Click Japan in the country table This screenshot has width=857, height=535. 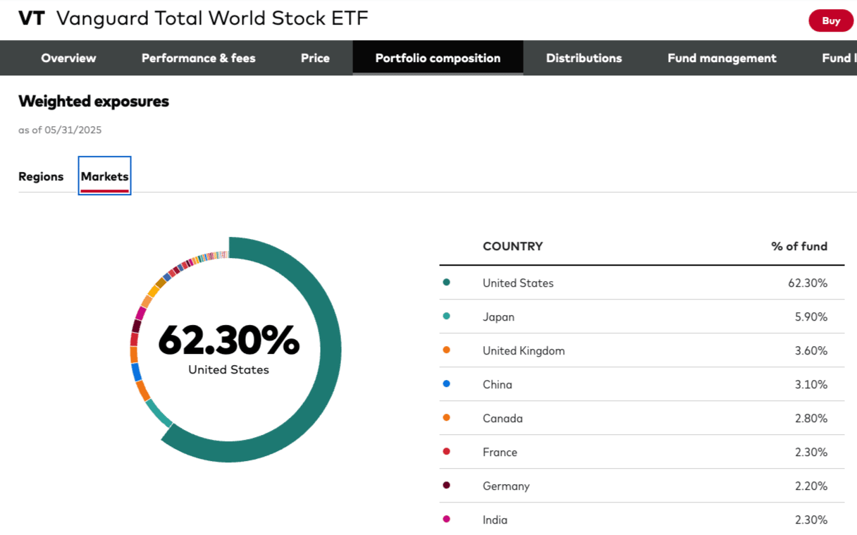coord(498,316)
